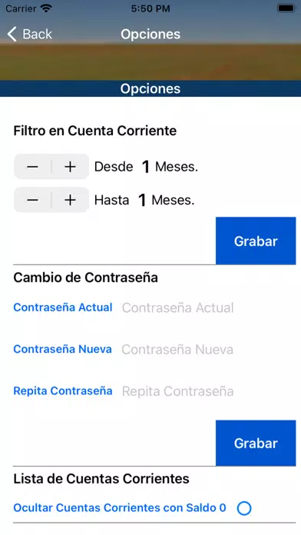Tap the battery icon in status bar
Image resolution: width=301 pixels, height=535 pixels.
point(286,8)
